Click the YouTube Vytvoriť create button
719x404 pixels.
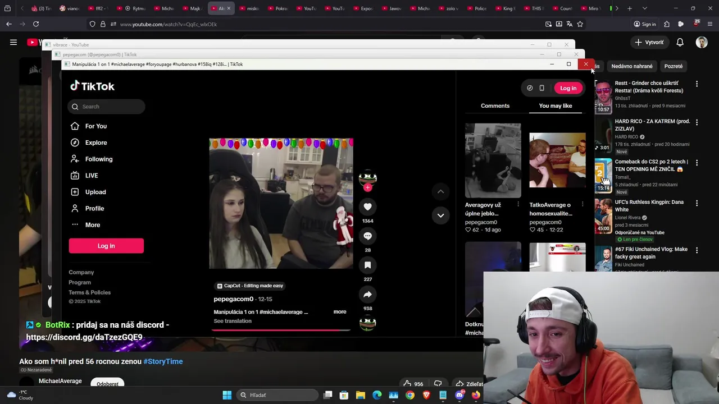click(x=649, y=42)
